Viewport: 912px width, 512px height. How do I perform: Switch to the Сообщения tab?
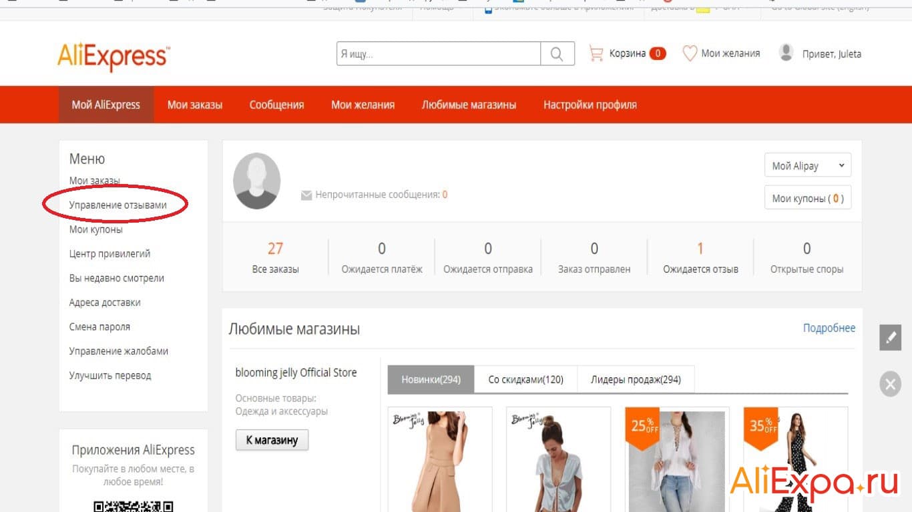[x=276, y=105]
